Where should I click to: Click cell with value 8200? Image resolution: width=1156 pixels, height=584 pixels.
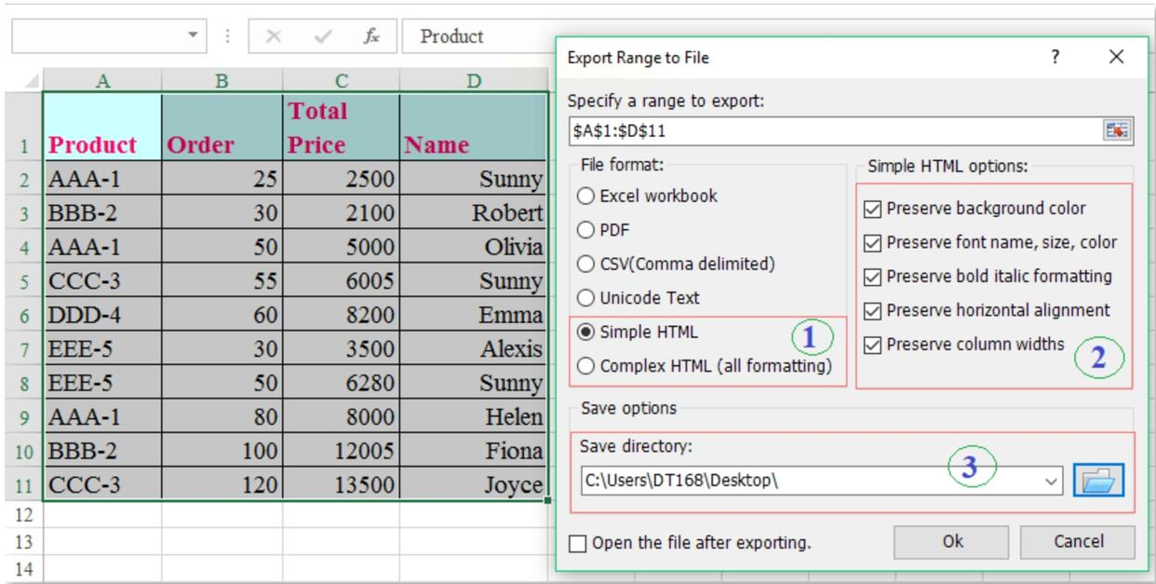tap(341, 315)
